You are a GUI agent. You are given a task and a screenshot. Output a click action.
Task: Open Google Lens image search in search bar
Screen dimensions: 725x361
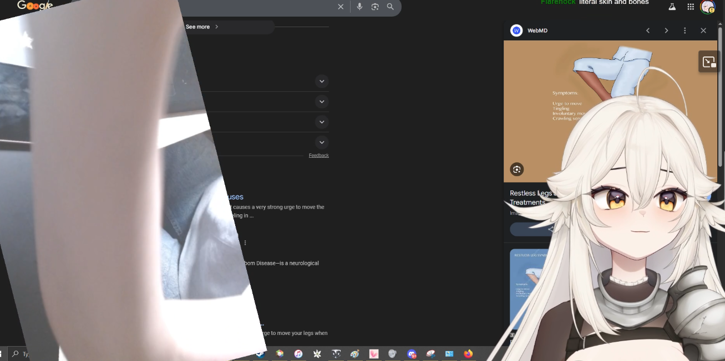[x=375, y=7]
